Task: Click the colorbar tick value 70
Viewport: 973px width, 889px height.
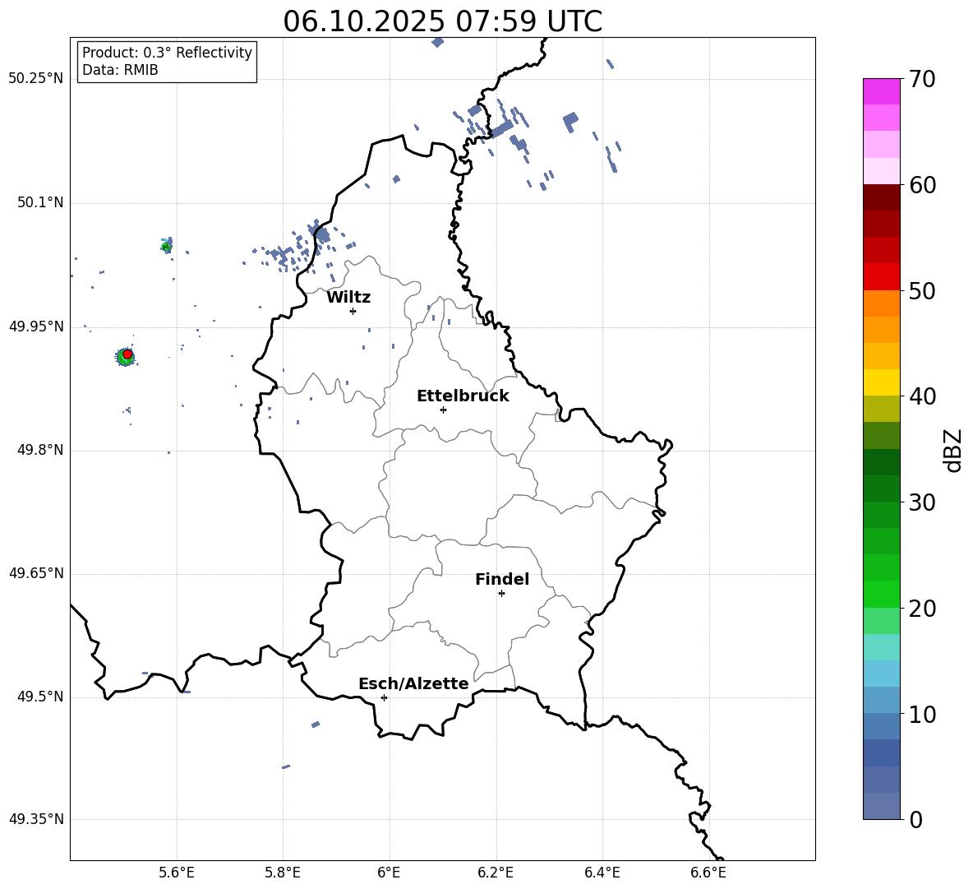Action: [x=922, y=80]
